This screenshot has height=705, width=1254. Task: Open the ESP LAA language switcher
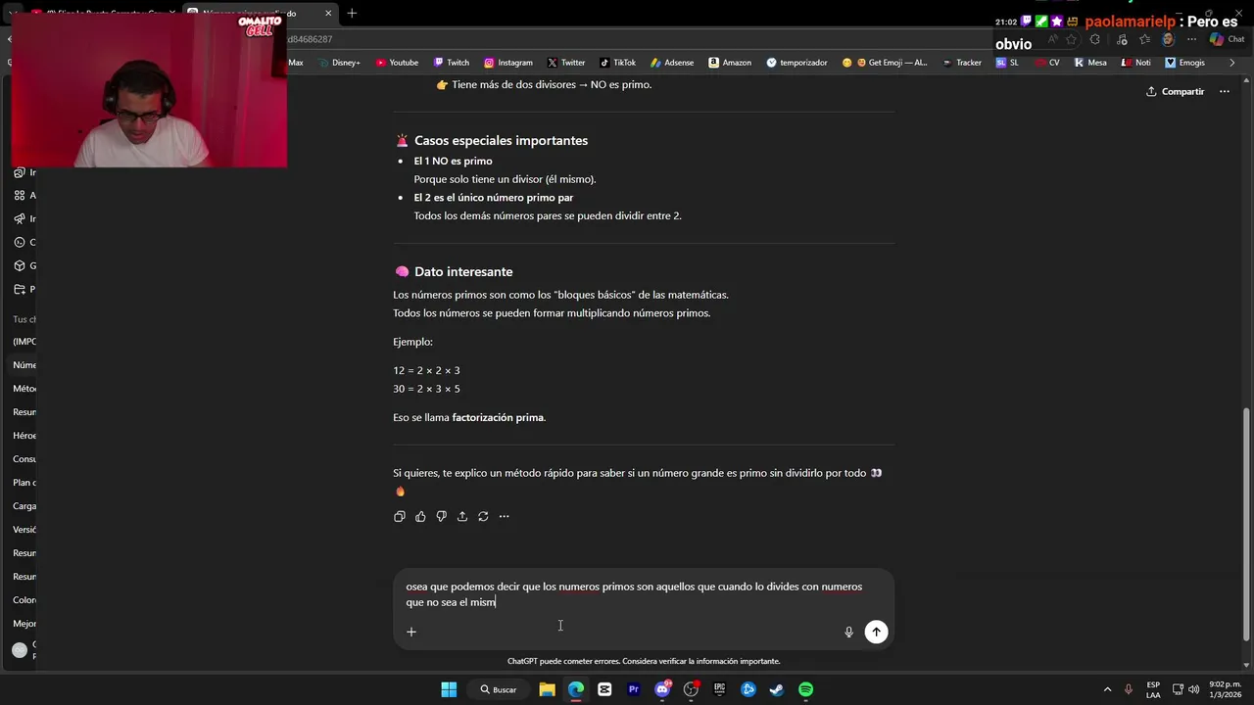(x=1153, y=689)
